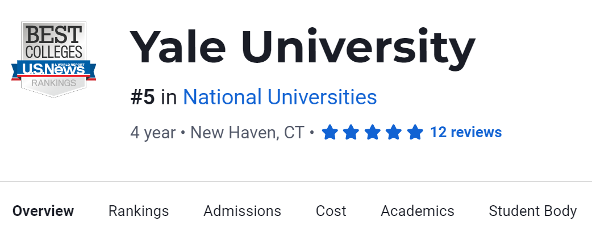Click the New Haven, CT location text

click(x=247, y=133)
